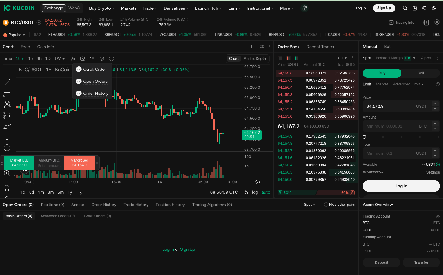This screenshot has width=443, height=275.
Task: Toggle Order History checkbox
Action: [x=79, y=93]
